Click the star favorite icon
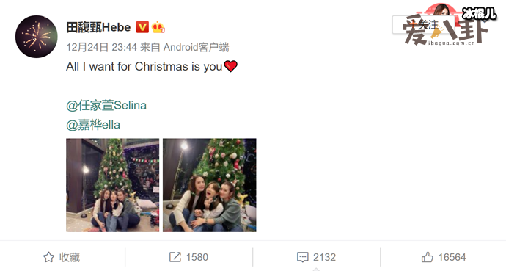Image resolution: width=506 pixels, height=271 pixels. [48, 257]
